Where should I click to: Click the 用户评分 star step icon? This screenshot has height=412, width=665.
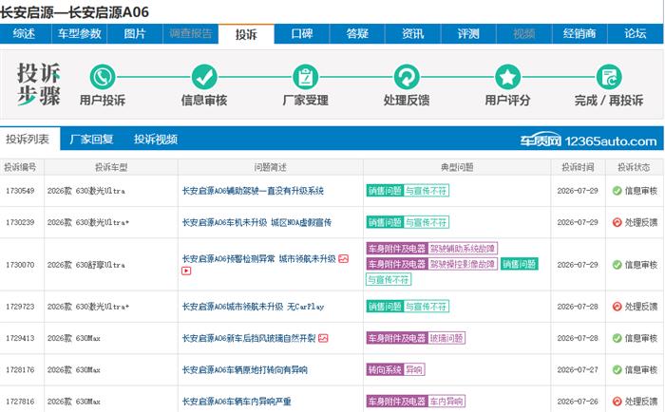[507, 77]
